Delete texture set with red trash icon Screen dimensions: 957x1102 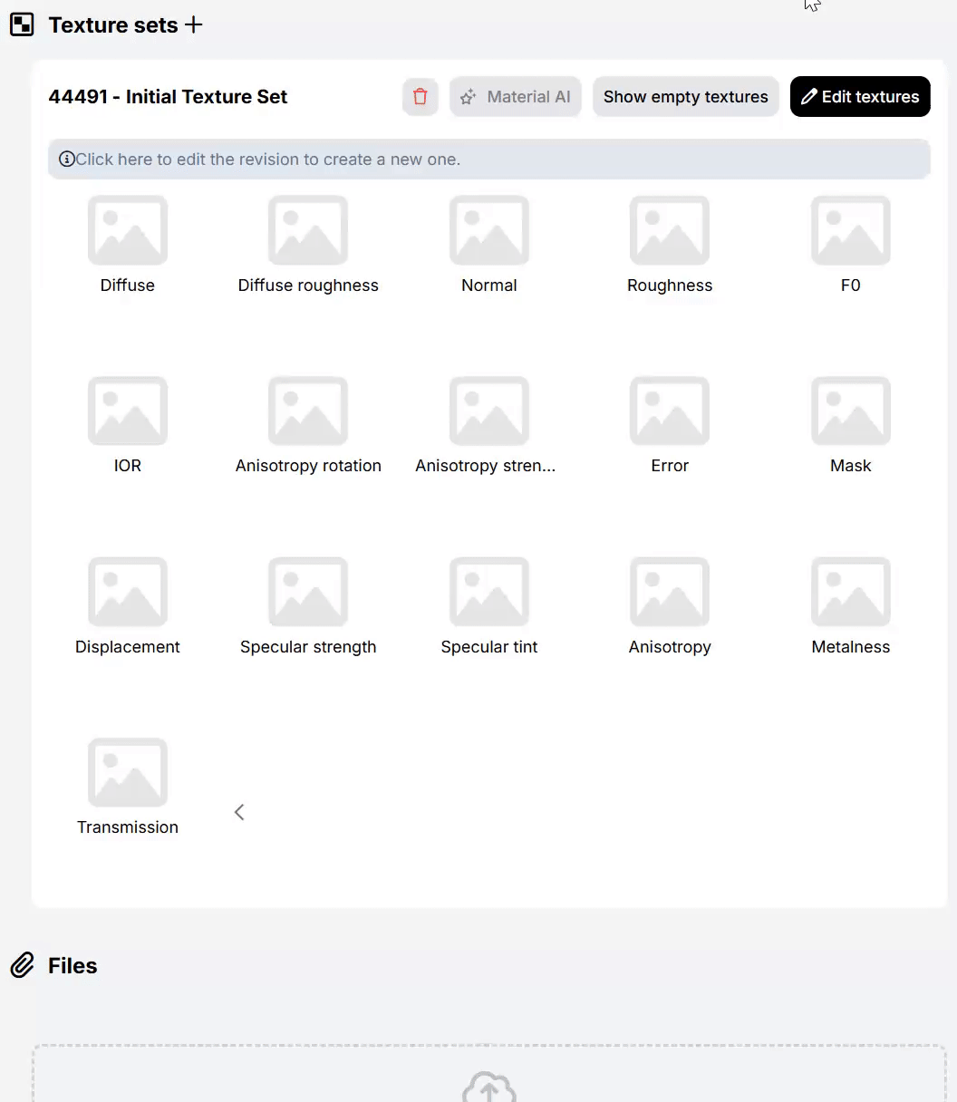(x=420, y=97)
